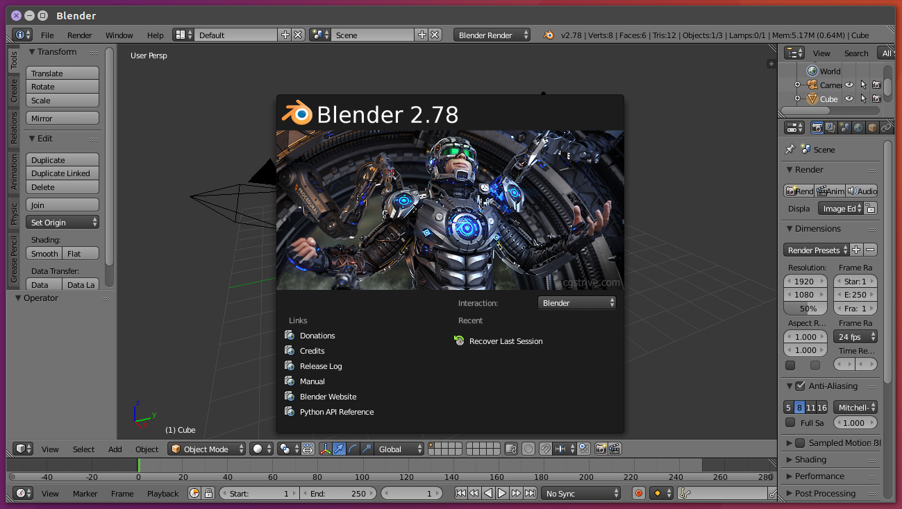Open the File menu

[x=47, y=35]
